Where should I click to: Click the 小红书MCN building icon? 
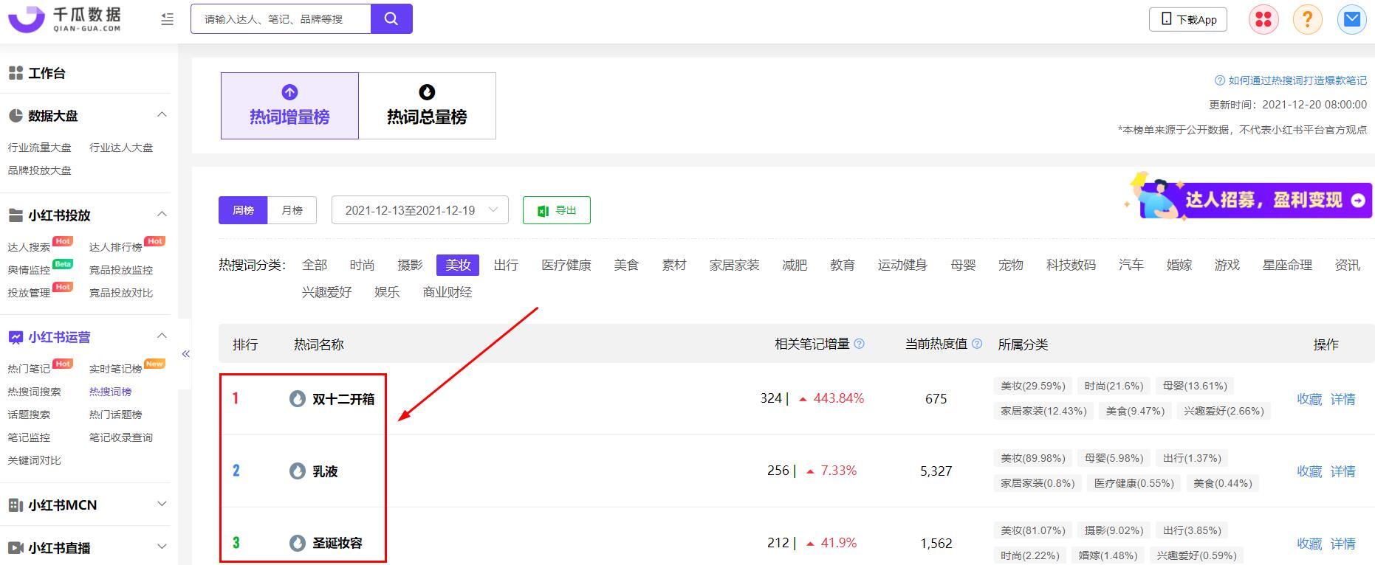16,505
